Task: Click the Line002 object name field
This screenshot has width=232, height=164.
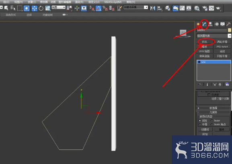Action: (x=212, y=30)
